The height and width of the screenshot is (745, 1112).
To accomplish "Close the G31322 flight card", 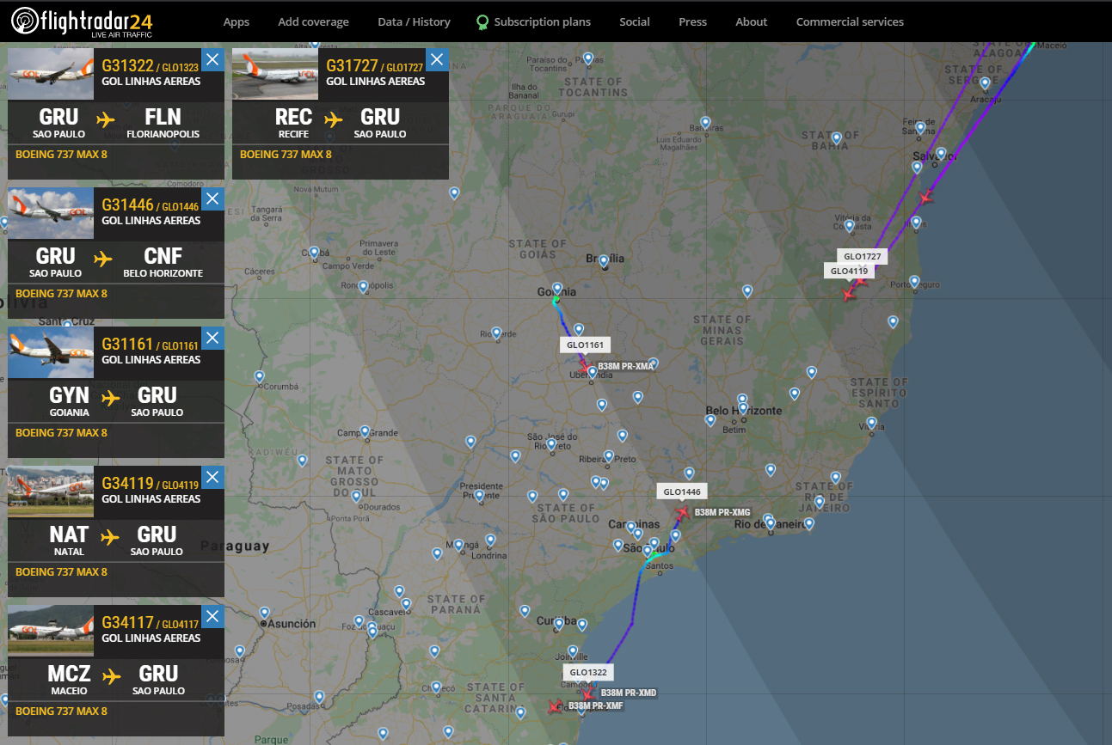I will pyautogui.click(x=213, y=59).
